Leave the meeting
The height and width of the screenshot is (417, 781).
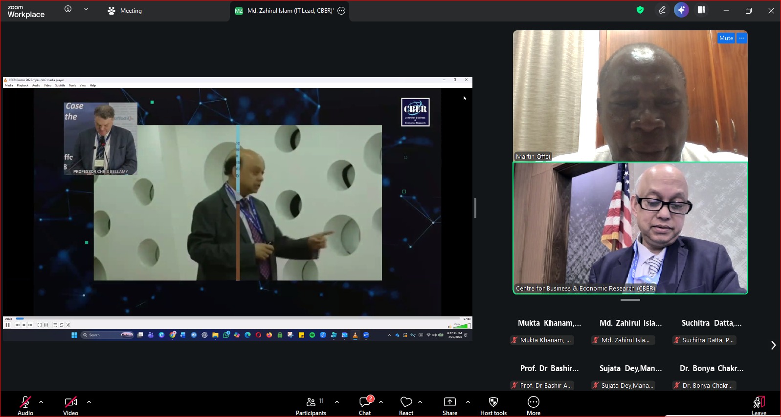click(x=759, y=405)
